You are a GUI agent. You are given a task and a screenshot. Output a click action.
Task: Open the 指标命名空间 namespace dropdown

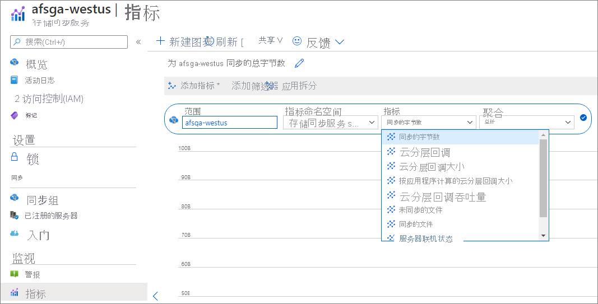[x=331, y=123]
